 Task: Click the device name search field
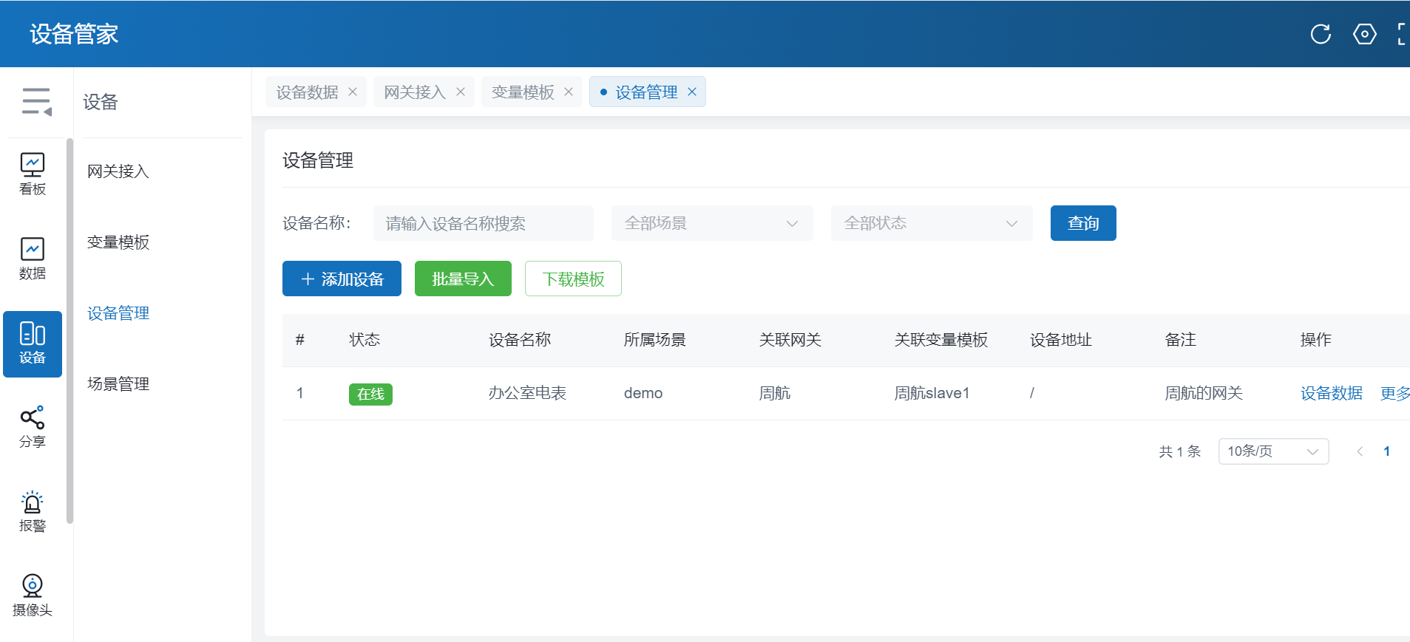pos(483,223)
